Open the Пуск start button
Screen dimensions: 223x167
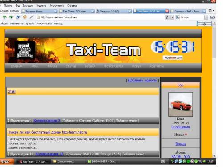[x=7, y=161]
